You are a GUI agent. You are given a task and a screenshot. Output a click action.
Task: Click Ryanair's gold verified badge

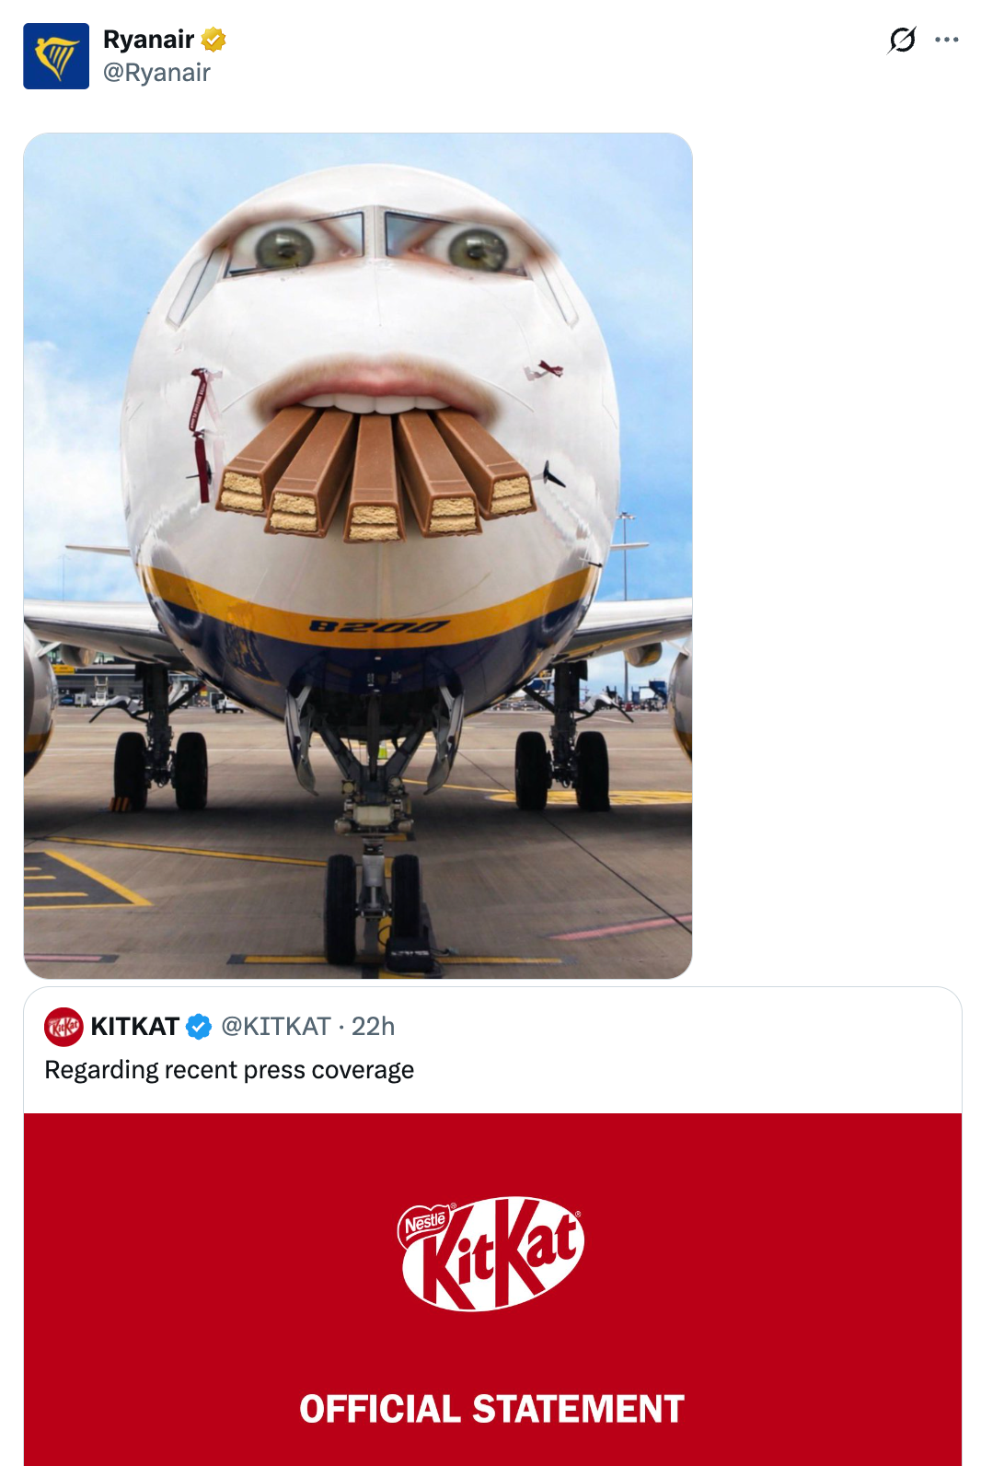pos(213,40)
